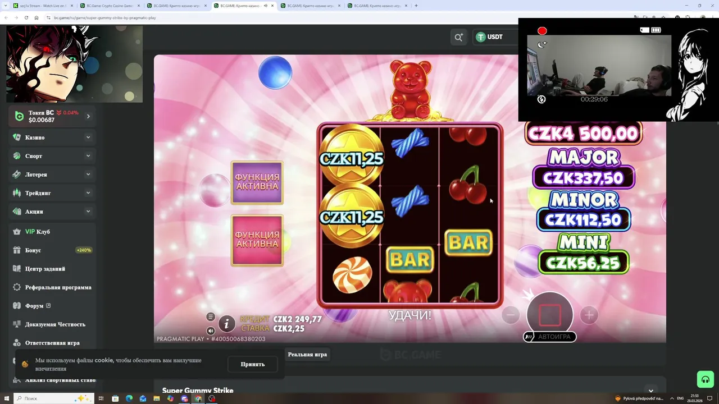Click the purple Функция активна feature button
This screenshot has height=404, width=719.
click(257, 182)
